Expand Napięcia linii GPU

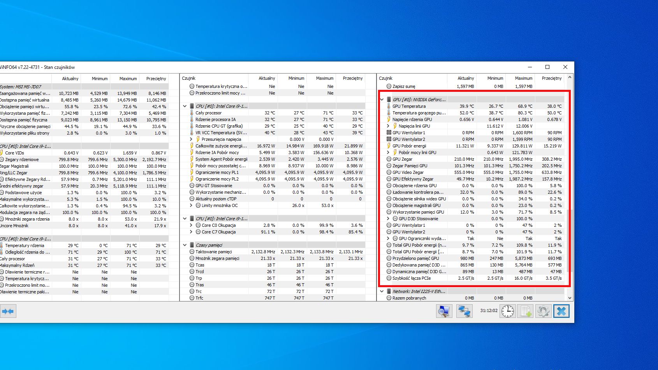[x=388, y=126]
